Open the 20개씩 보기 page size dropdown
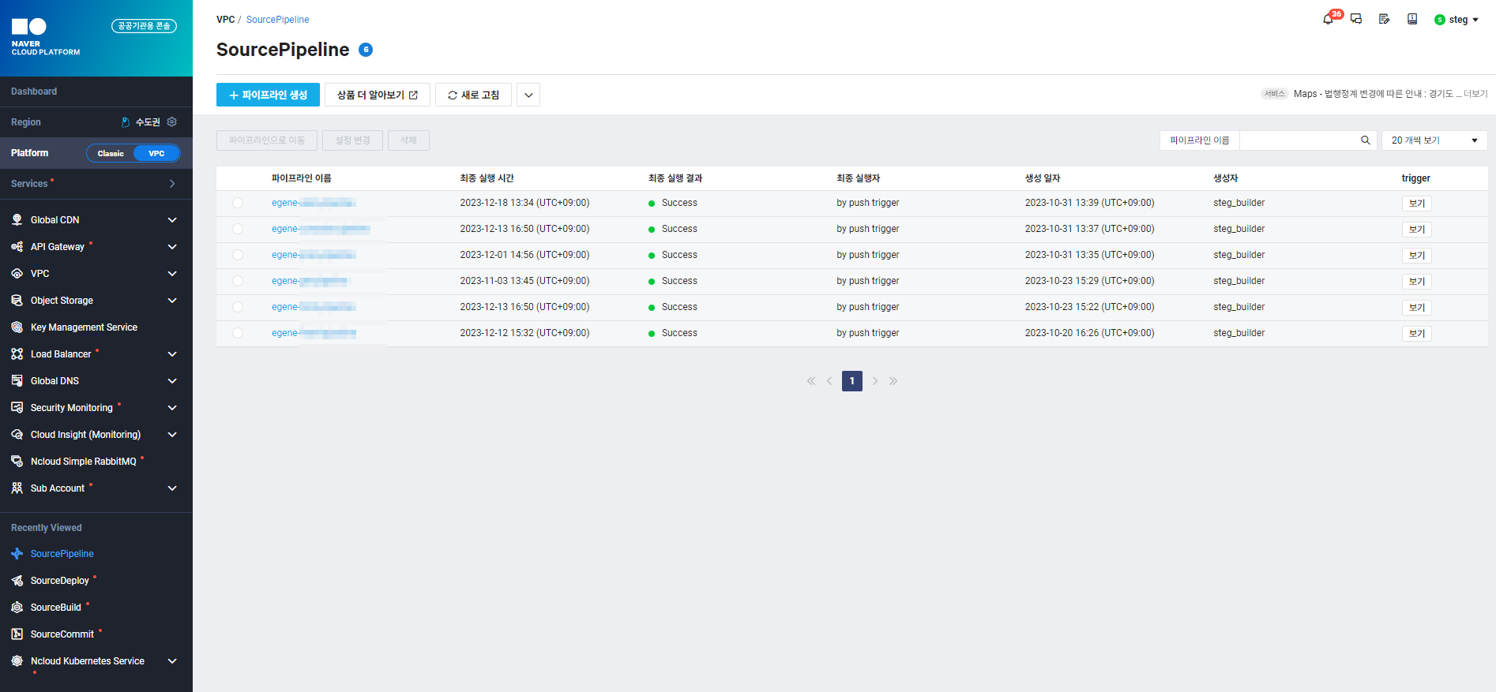Viewport: 1496px width, 692px height. click(1434, 140)
